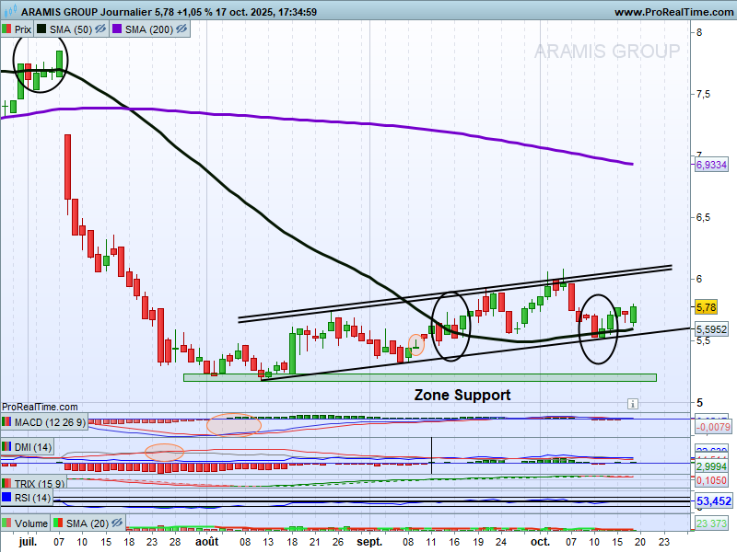Click the black SMA (50) color swatch
737x552 pixels.
tap(41, 29)
